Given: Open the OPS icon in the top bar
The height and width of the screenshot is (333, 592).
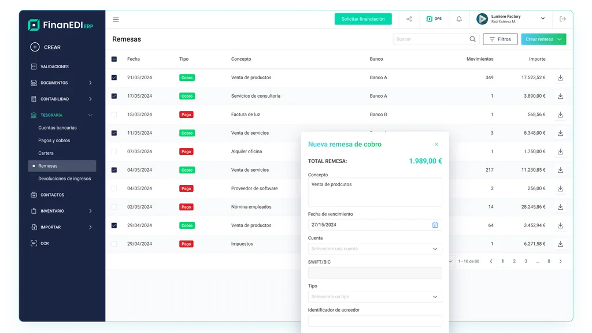Looking at the screenshot, I should click(434, 19).
